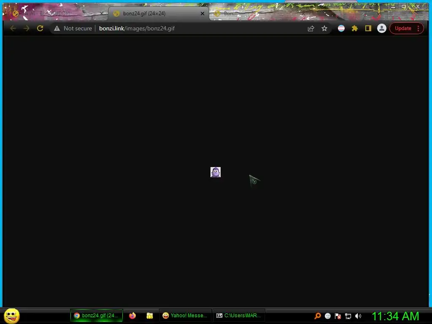Screen dimensions: 432x324
Task: Close the first BonziBUDDY tab
Action: click(102, 13)
